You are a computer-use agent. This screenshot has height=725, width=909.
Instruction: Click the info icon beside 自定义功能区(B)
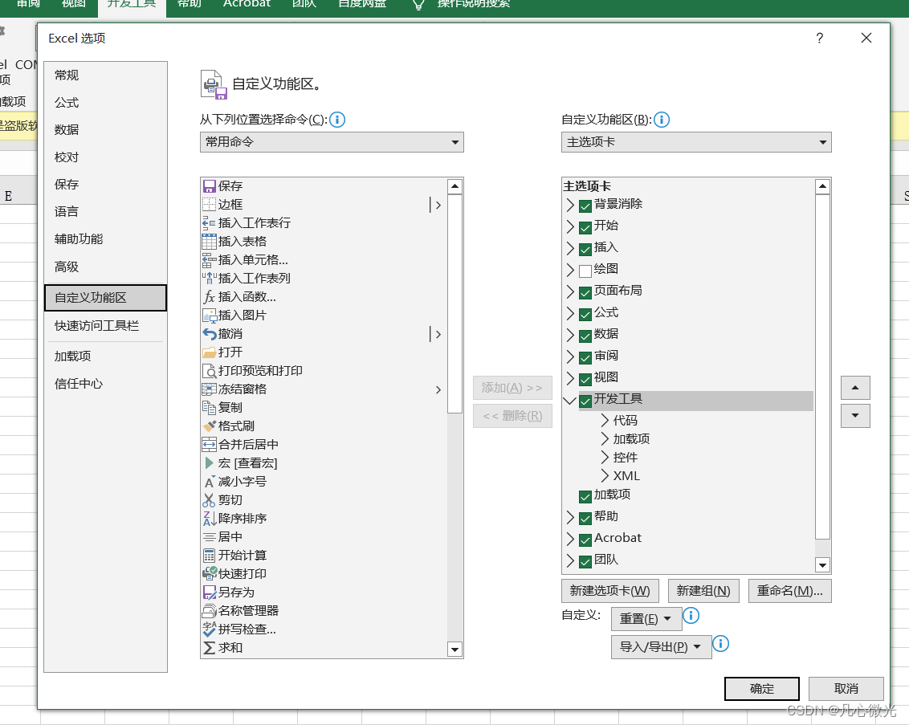pos(662,120)
